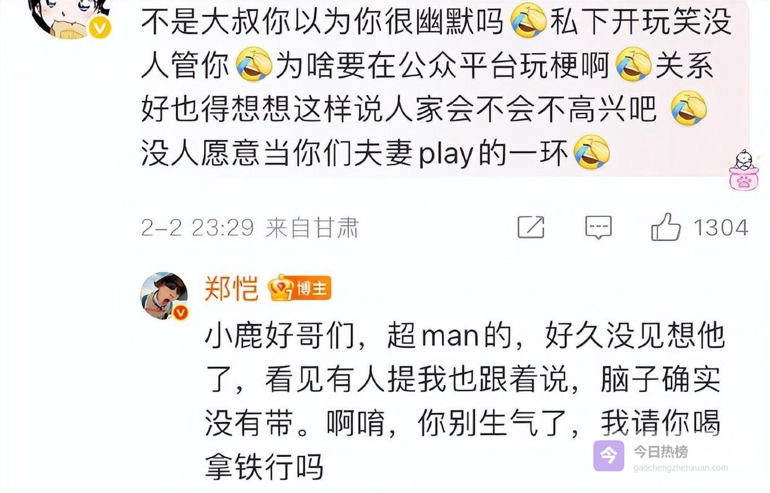Tap the repost share icon
770x493 pixels.
pos(531,228)
